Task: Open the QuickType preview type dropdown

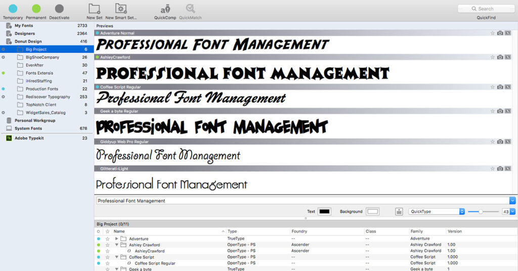Action: click(x=437, y=212)
